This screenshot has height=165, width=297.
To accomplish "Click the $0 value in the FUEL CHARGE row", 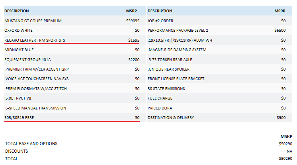I will [283, 98].
